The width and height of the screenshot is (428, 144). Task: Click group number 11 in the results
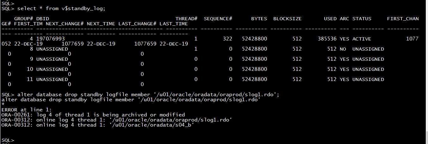tap(30, 79)
